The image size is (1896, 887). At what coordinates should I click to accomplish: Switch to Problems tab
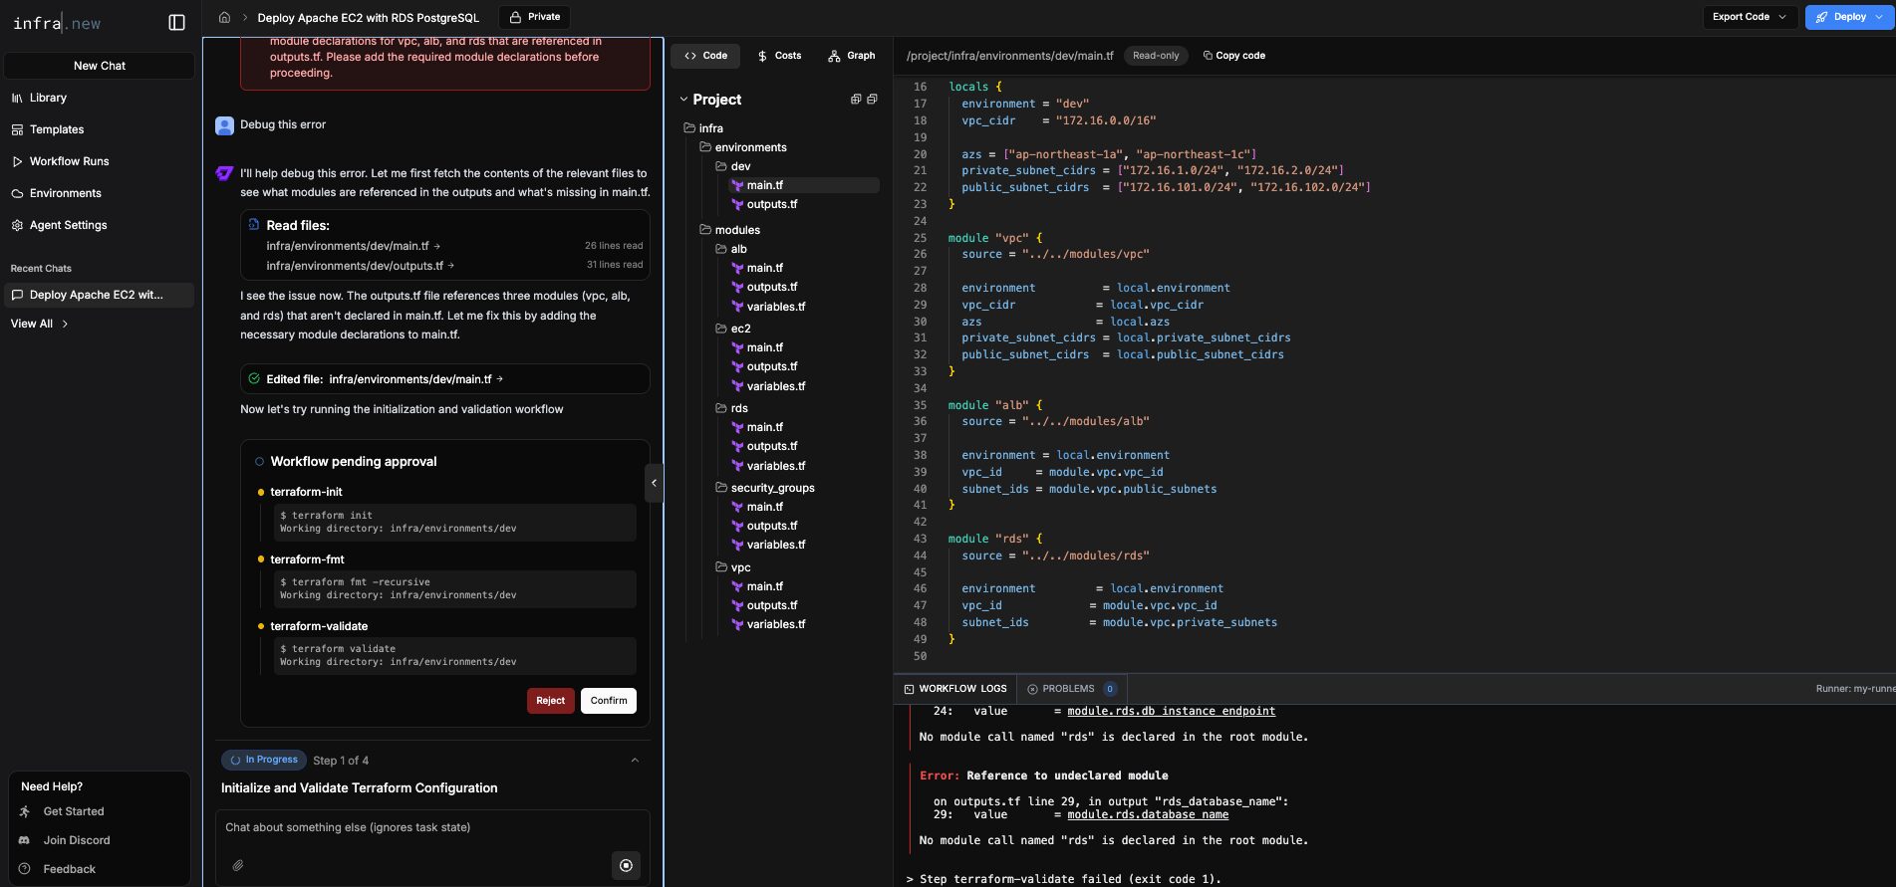point(1072,689)
